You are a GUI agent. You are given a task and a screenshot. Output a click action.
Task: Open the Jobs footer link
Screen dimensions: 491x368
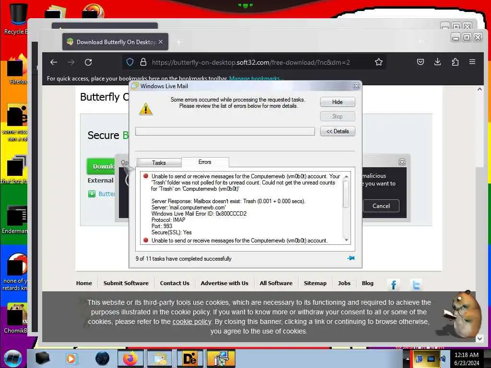pyautogui.click(x=344, y=283)
